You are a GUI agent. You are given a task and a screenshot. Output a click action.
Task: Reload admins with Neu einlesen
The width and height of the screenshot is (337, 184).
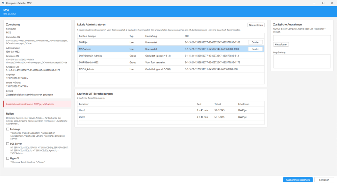coord(256,25)
